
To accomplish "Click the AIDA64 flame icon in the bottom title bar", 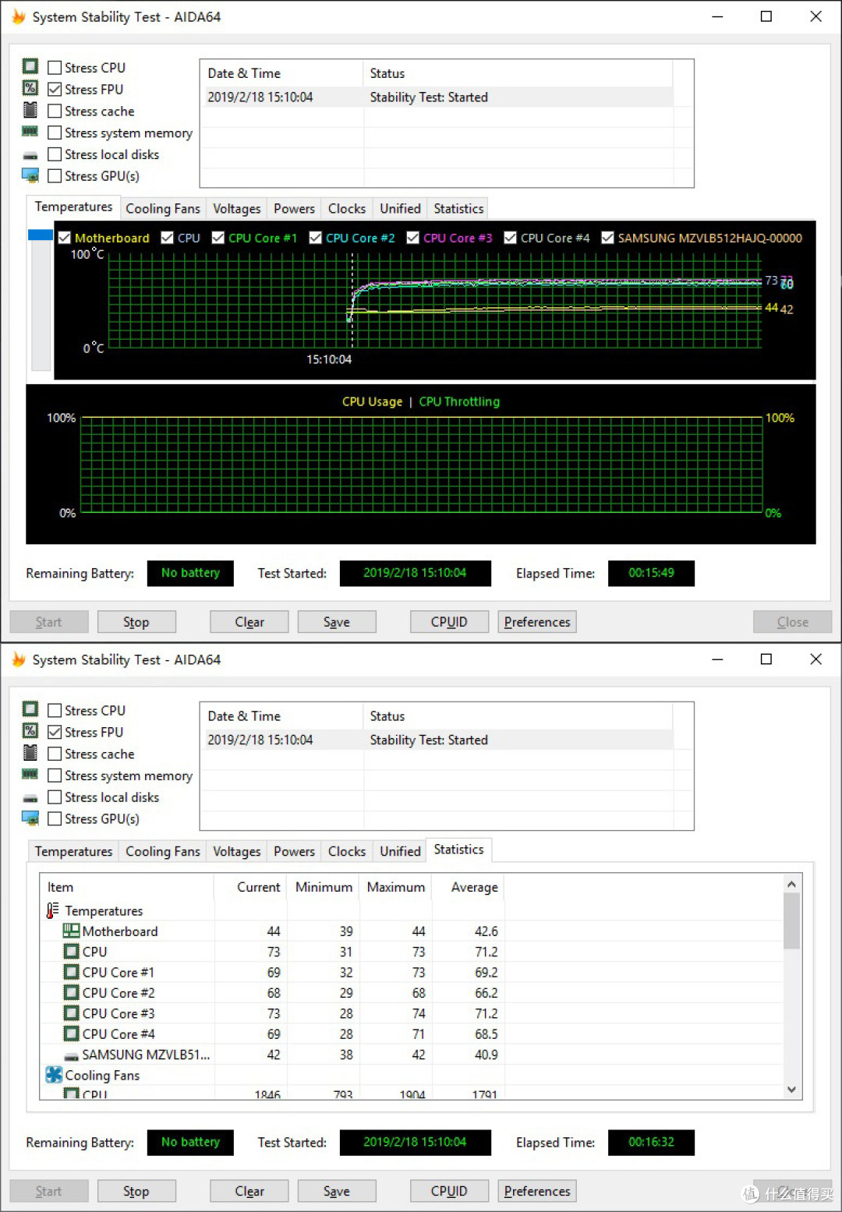I will click(18, 659).
